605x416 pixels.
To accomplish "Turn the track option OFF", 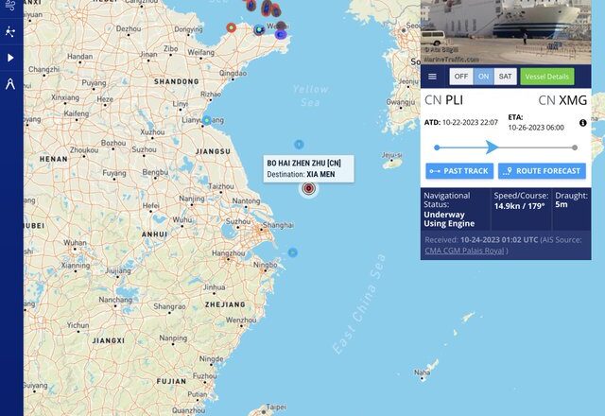I will click(x=461, y=77).
